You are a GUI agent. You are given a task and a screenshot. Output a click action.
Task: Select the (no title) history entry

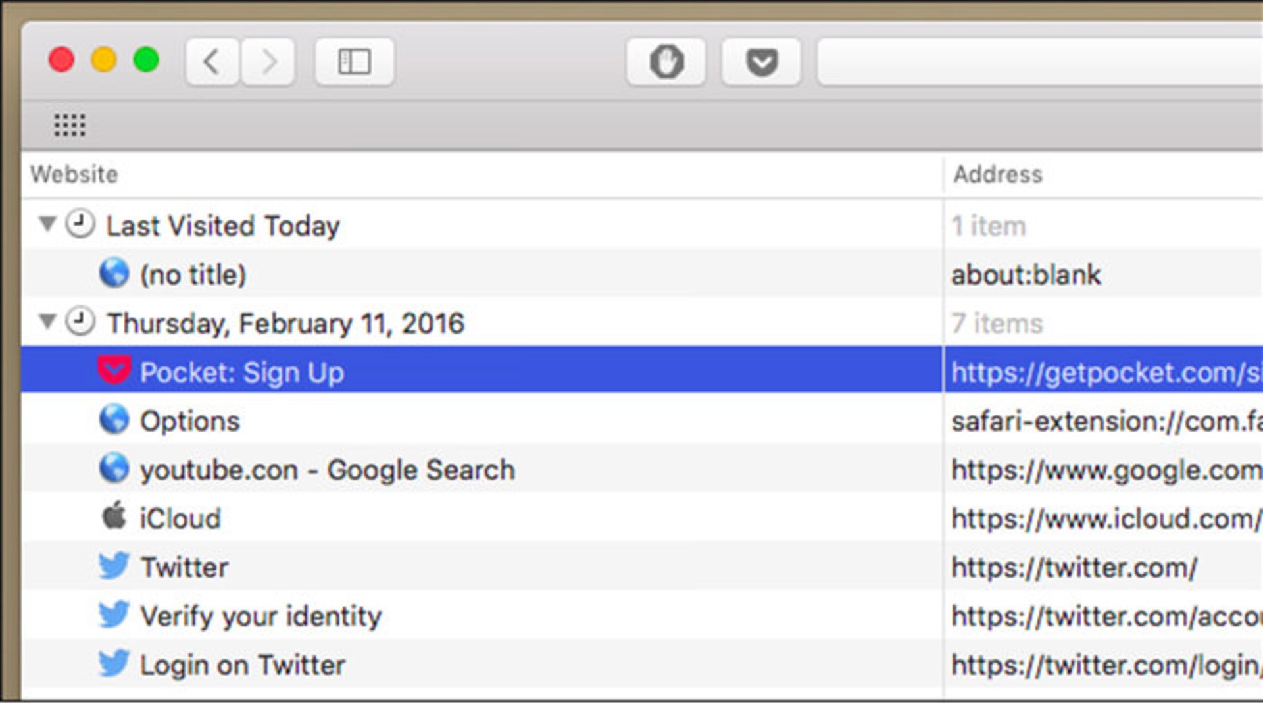pos(193,274)
